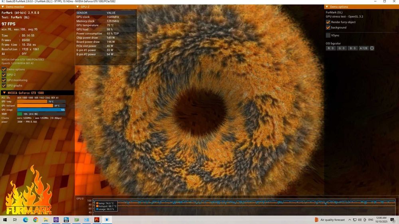Switch the ENG input language

(x=371, y=220)
